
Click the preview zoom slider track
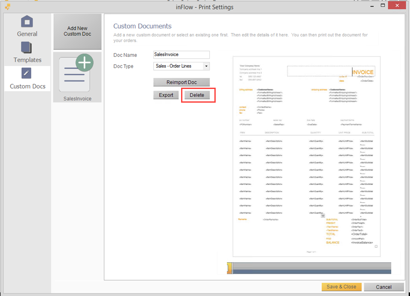pos(312,268)
